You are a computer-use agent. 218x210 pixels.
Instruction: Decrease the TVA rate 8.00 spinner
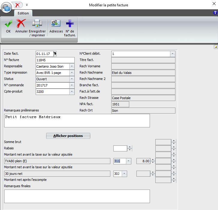click(153, 163)
